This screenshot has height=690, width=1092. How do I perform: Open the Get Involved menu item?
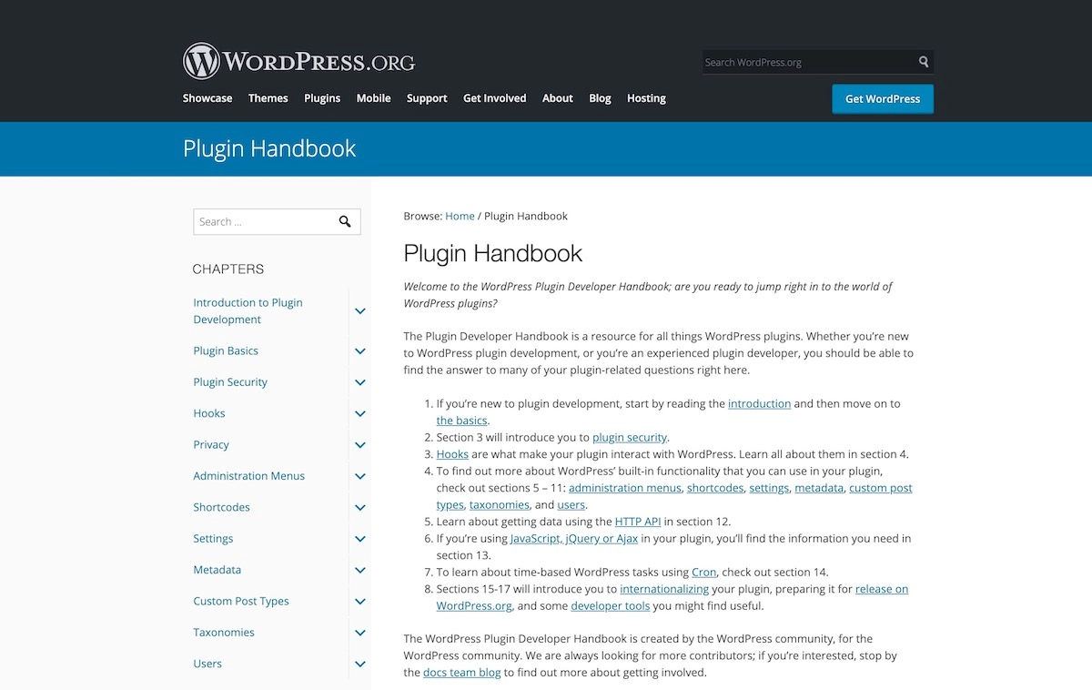[495, 98]
